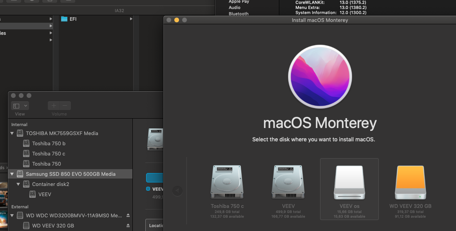Image resolution: width=456 pixels, height=231 pixels.
Task: Add a volume with the plus button
Action: [54, 106]
